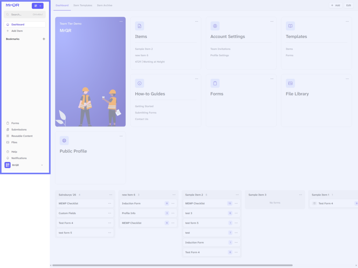Open options for Sample Item 2 column
Screen dimensions: 358x268
[237, 195]
